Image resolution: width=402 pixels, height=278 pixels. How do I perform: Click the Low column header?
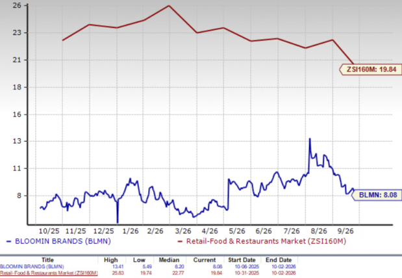139,260
